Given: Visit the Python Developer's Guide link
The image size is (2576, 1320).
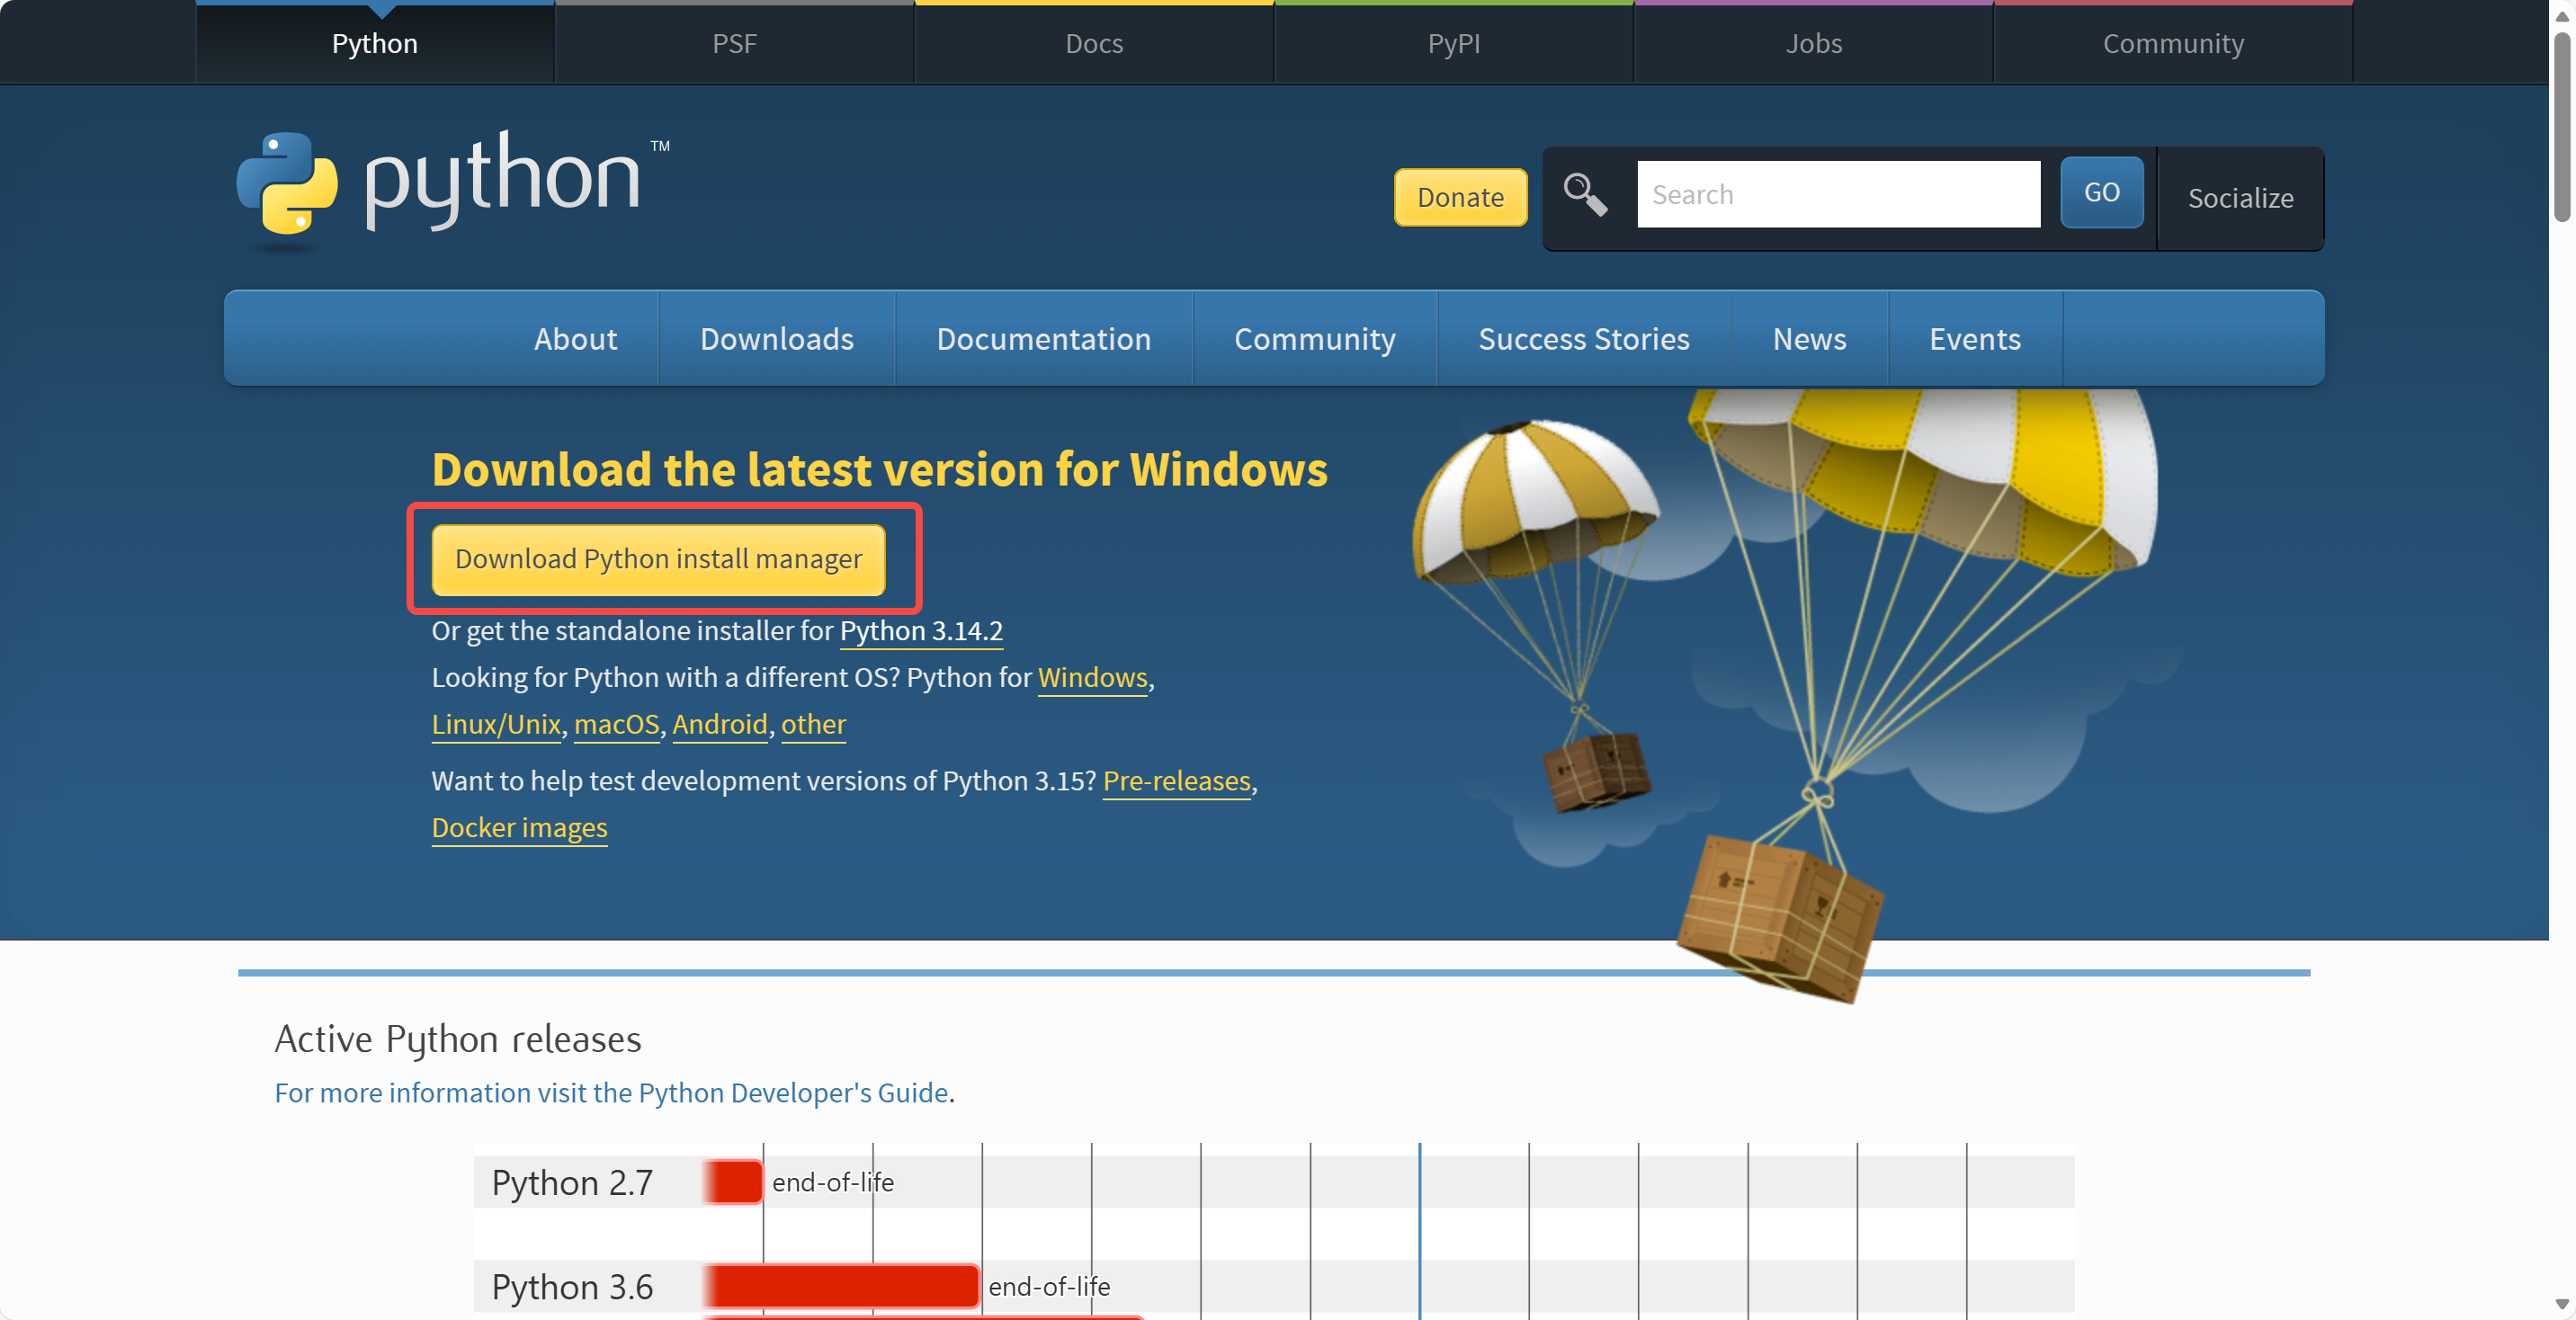Looking at the screenshot, I should click(611, 1092).
